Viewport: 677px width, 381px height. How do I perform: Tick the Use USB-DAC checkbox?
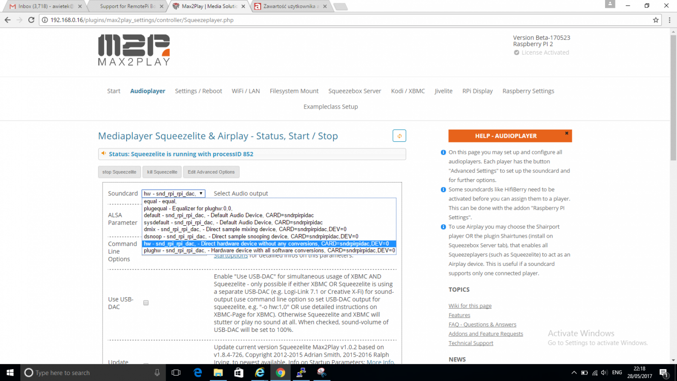146,303
